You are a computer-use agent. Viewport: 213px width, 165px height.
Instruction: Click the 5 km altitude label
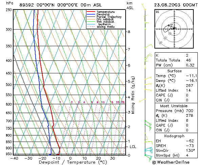pos(129,81)
